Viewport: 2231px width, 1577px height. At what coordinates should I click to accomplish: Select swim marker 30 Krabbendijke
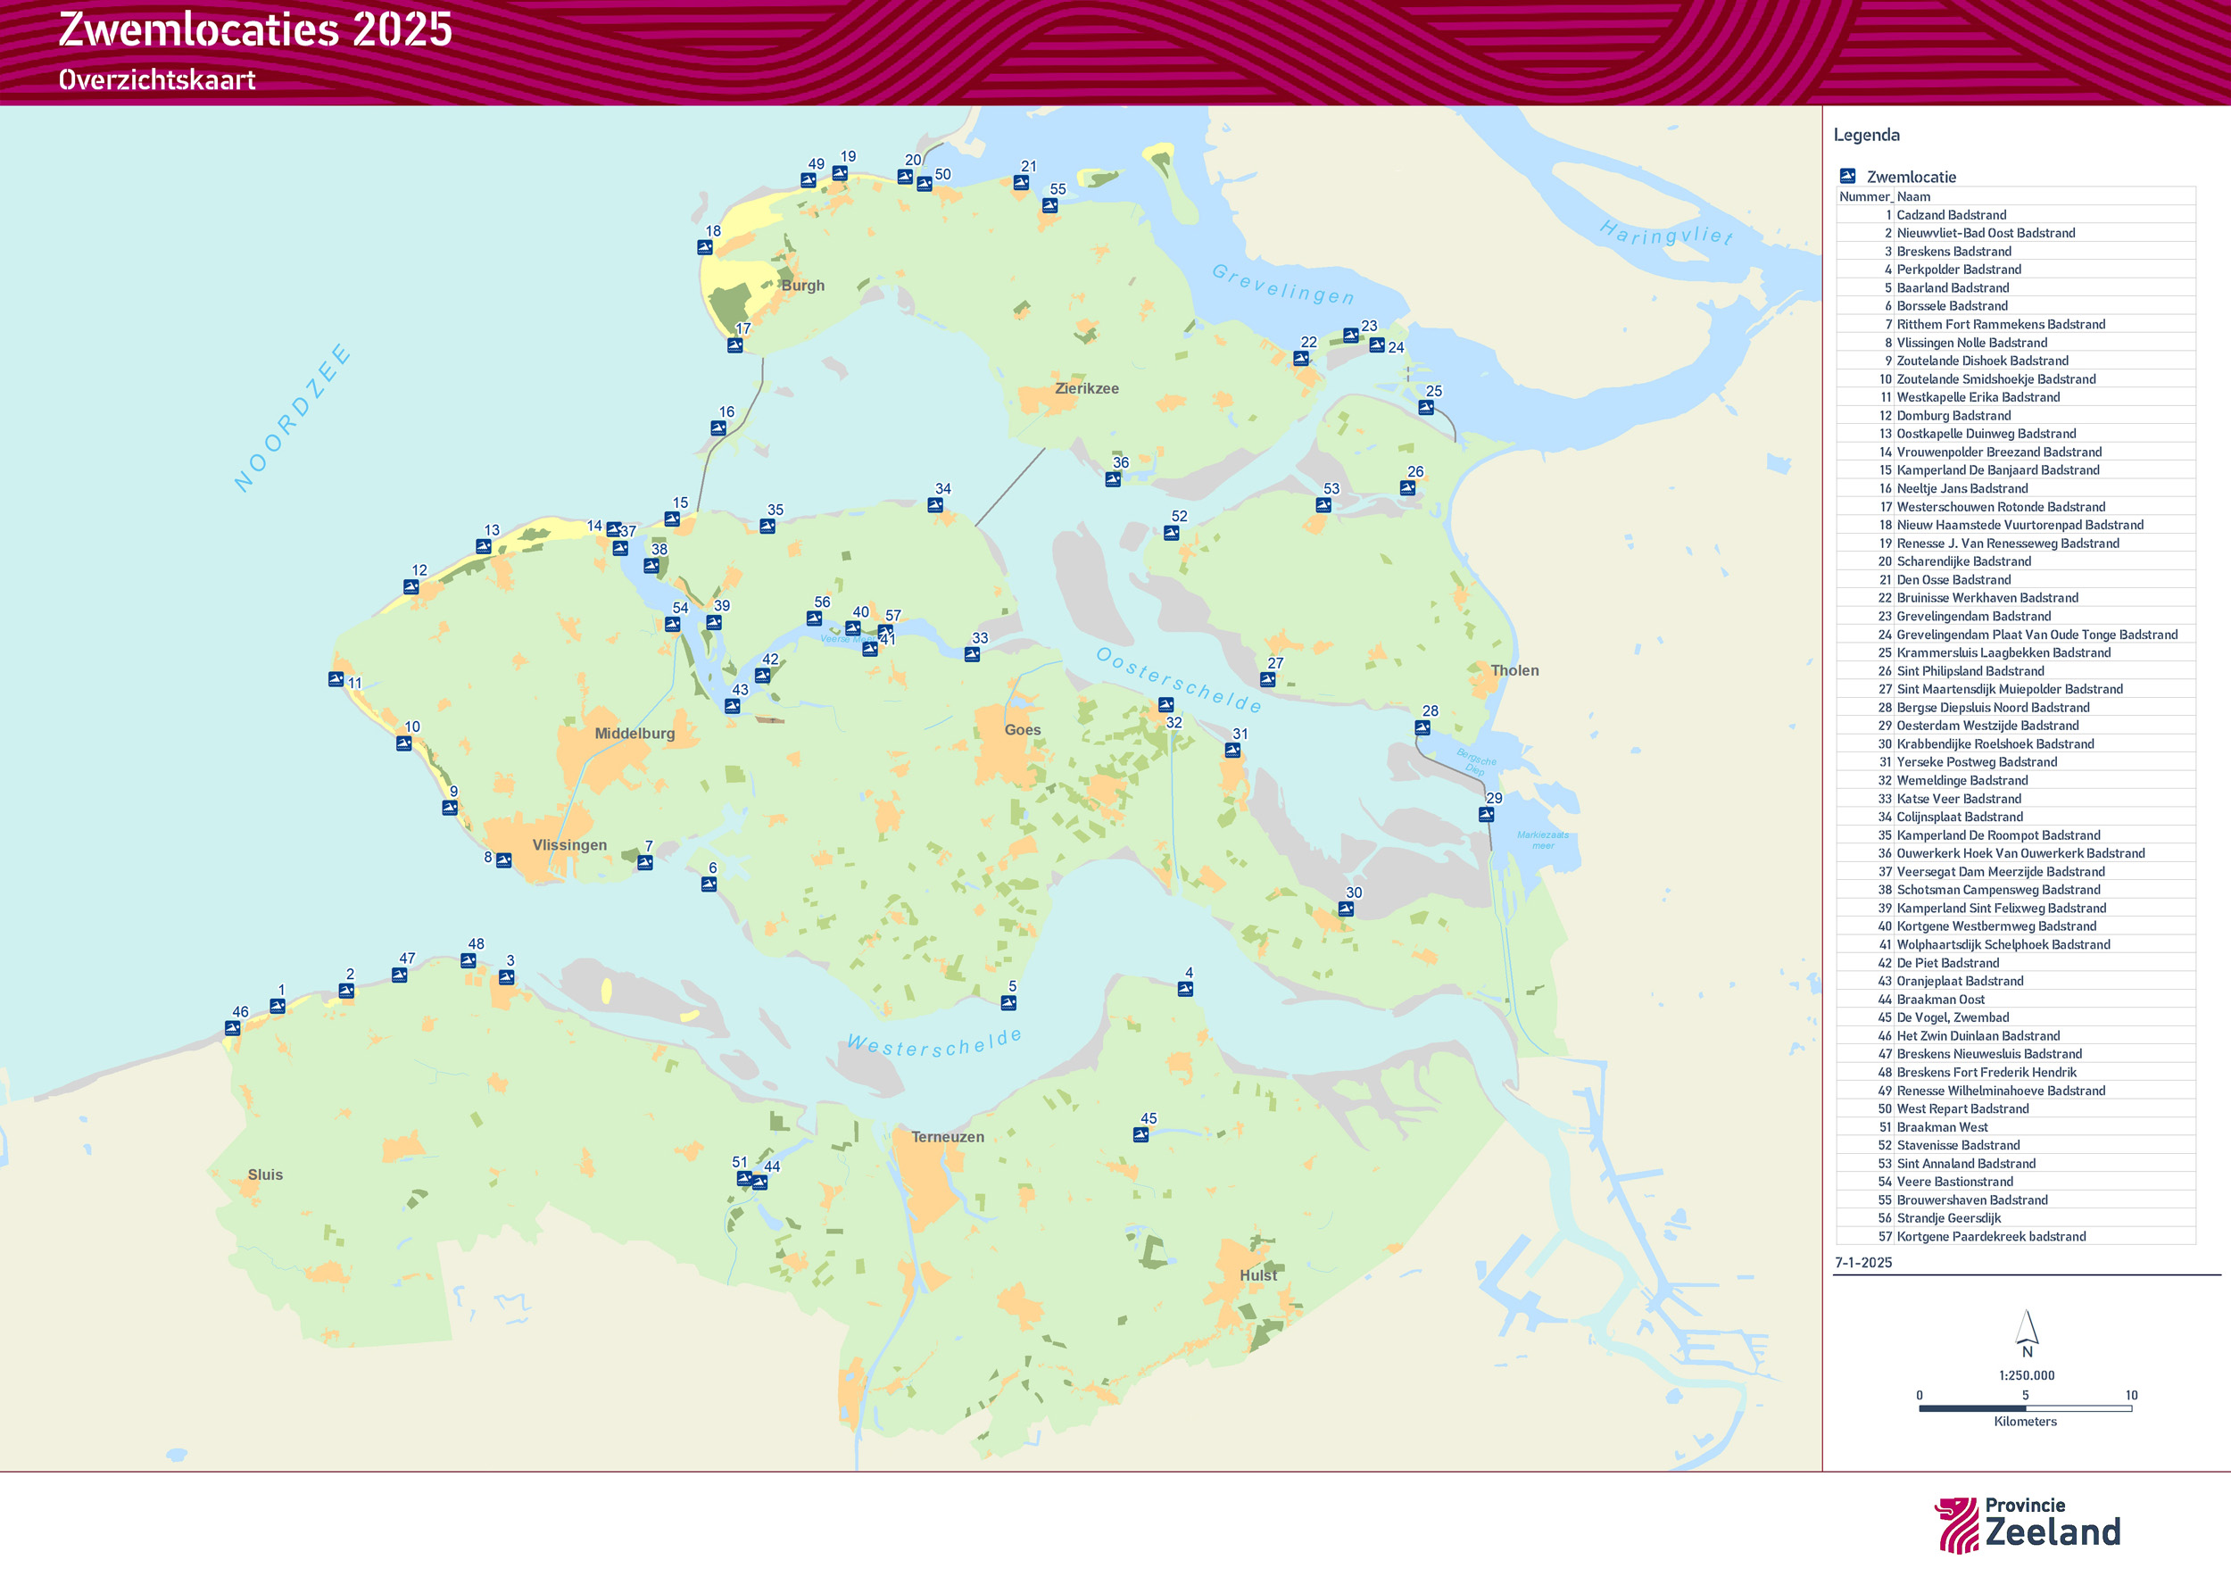click(x=1346, y=909)
